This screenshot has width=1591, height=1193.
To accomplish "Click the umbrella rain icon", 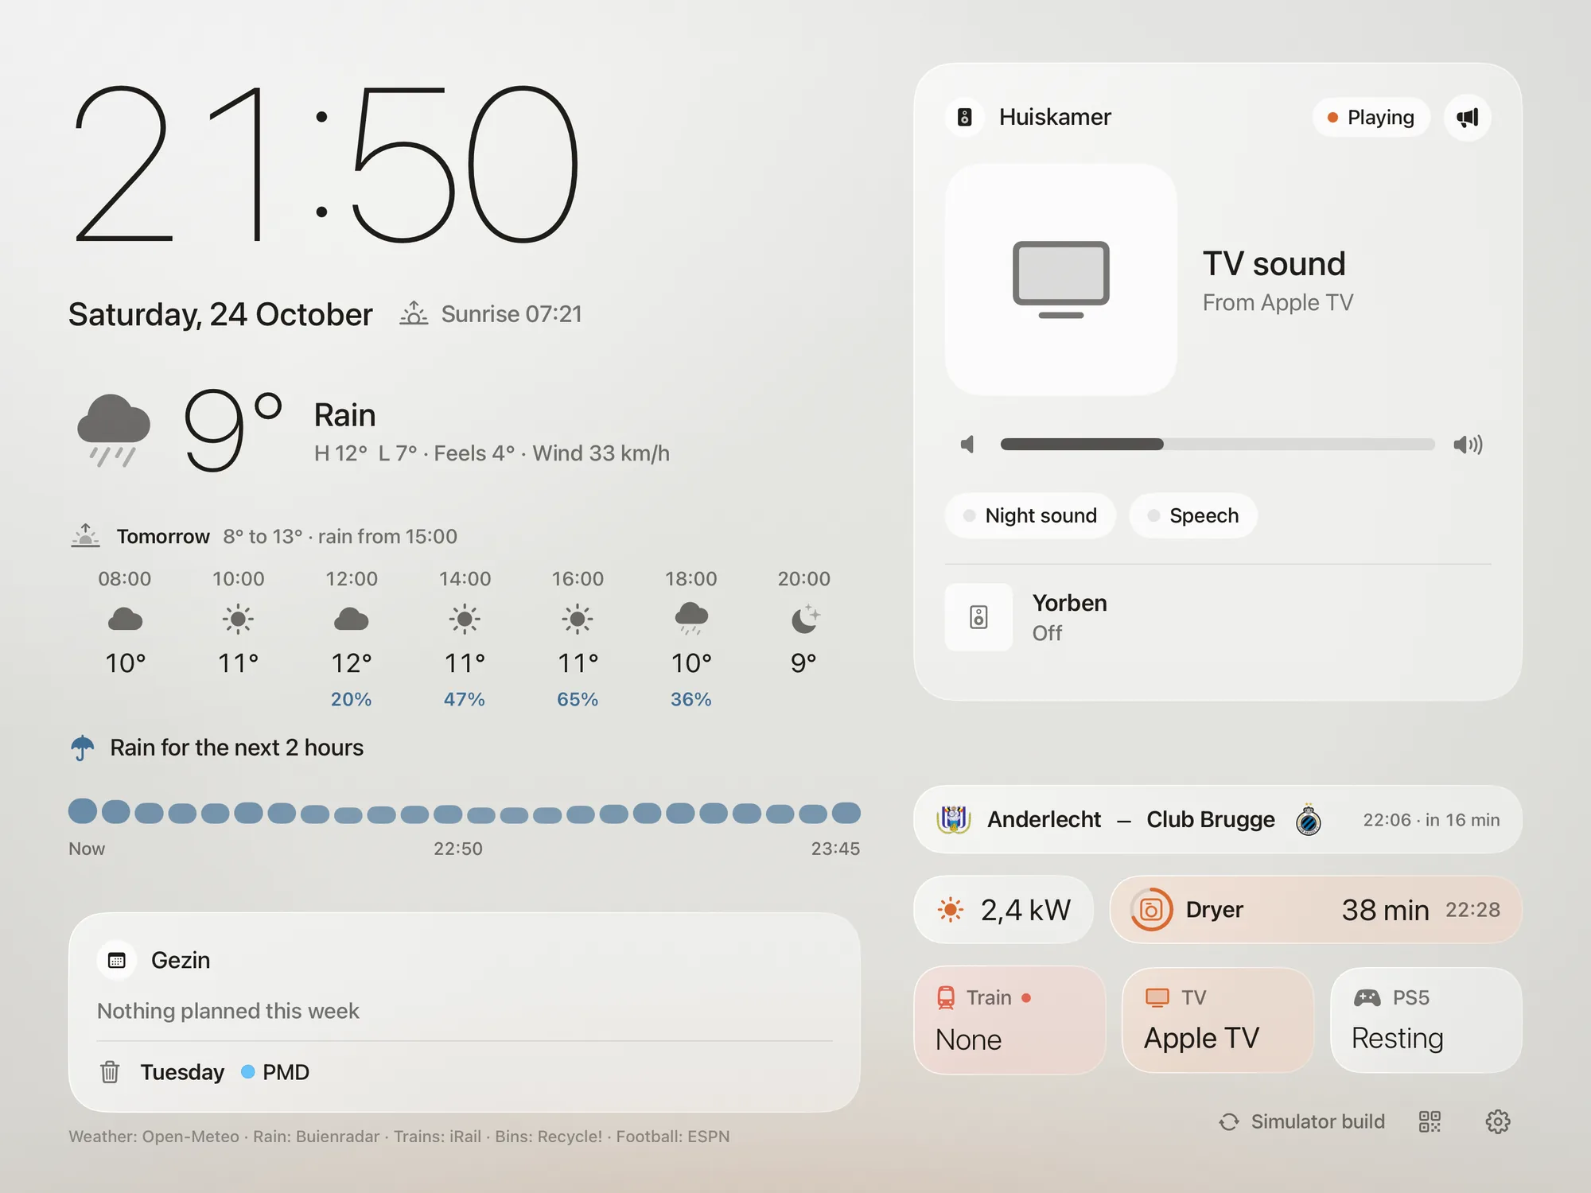I will coord(83,748).
